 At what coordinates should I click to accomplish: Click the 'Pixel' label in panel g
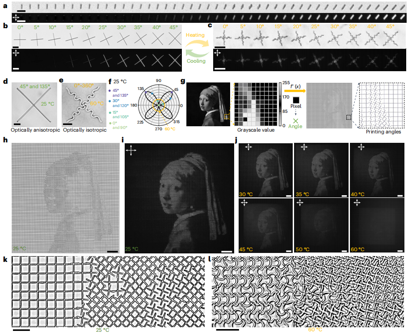click(296, 106)
